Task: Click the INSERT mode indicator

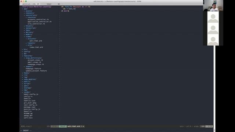Action: tap(63, 126)
